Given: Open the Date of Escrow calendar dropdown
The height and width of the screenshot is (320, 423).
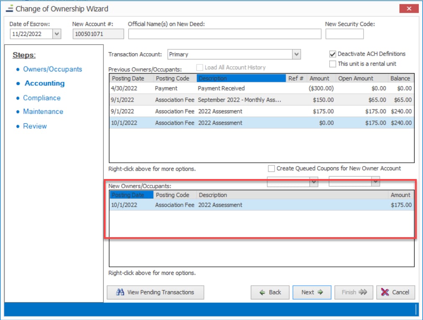Looking at the screenshot, I should pyautogui.click(x=57, y=34).
